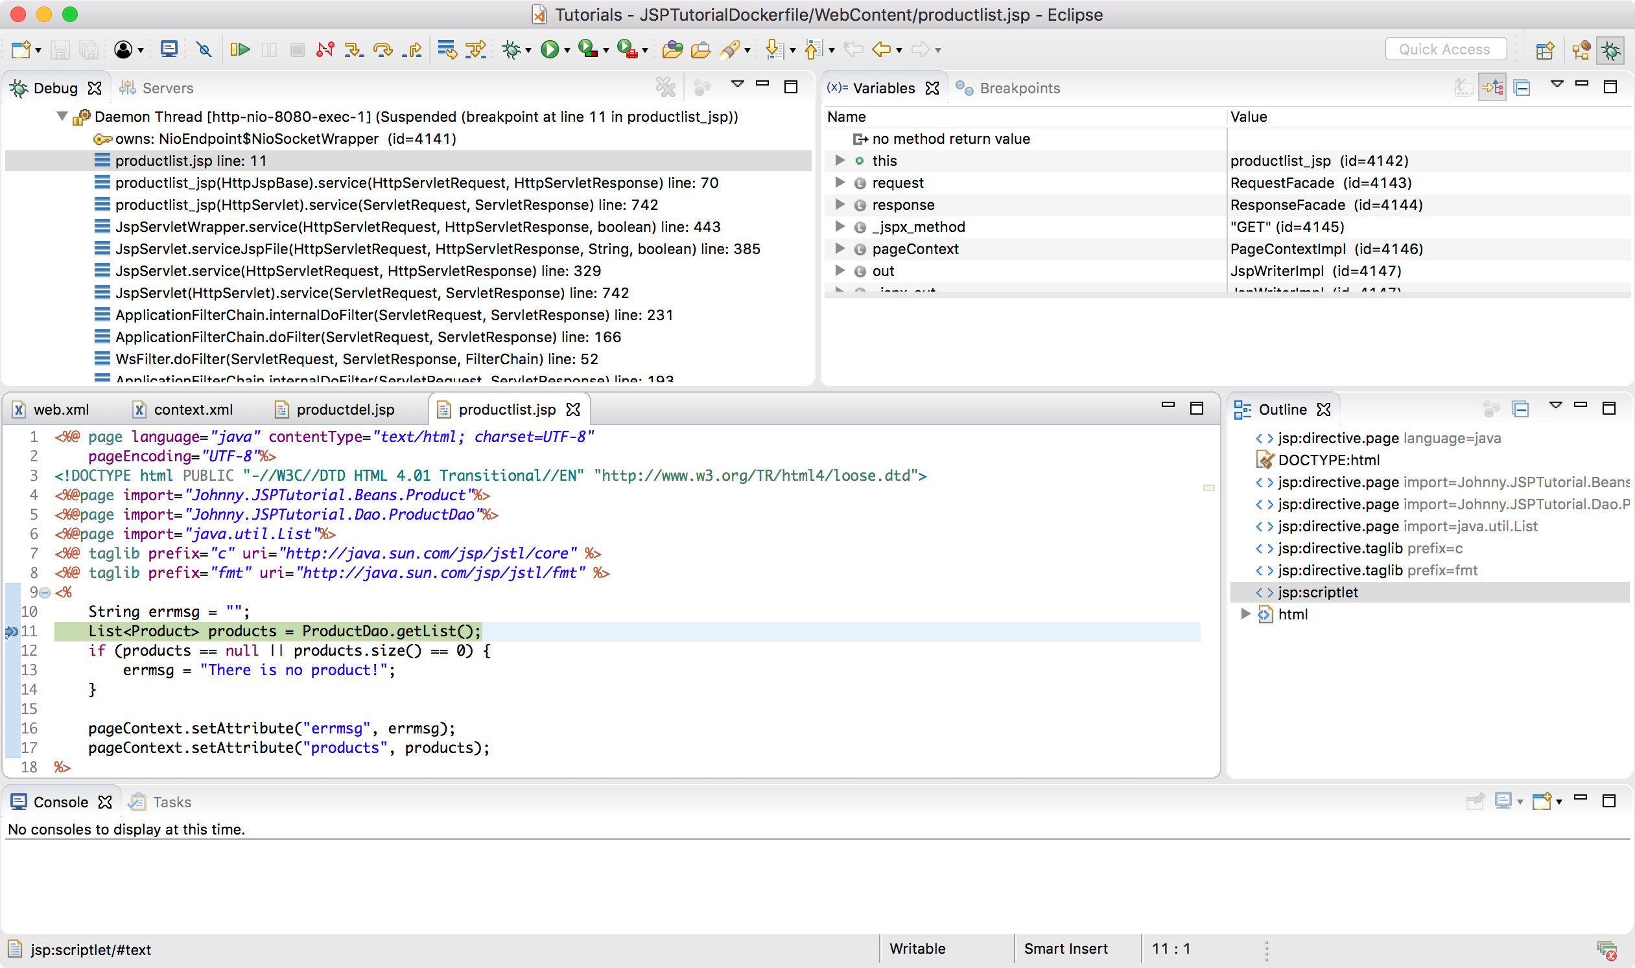Collapse the Daemon Thread tree node
The image size is (1635, 968).
62,117
